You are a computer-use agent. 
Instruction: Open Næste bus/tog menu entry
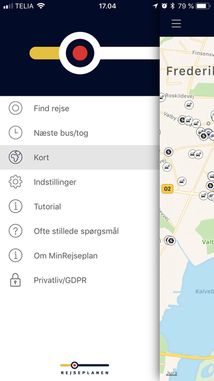80,133
